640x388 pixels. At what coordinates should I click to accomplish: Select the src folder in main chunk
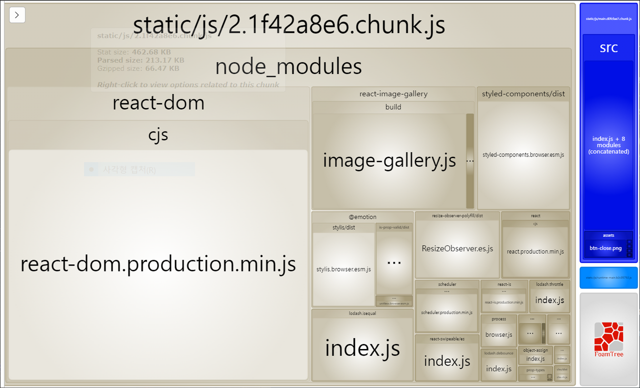click(x=608, y=47)
